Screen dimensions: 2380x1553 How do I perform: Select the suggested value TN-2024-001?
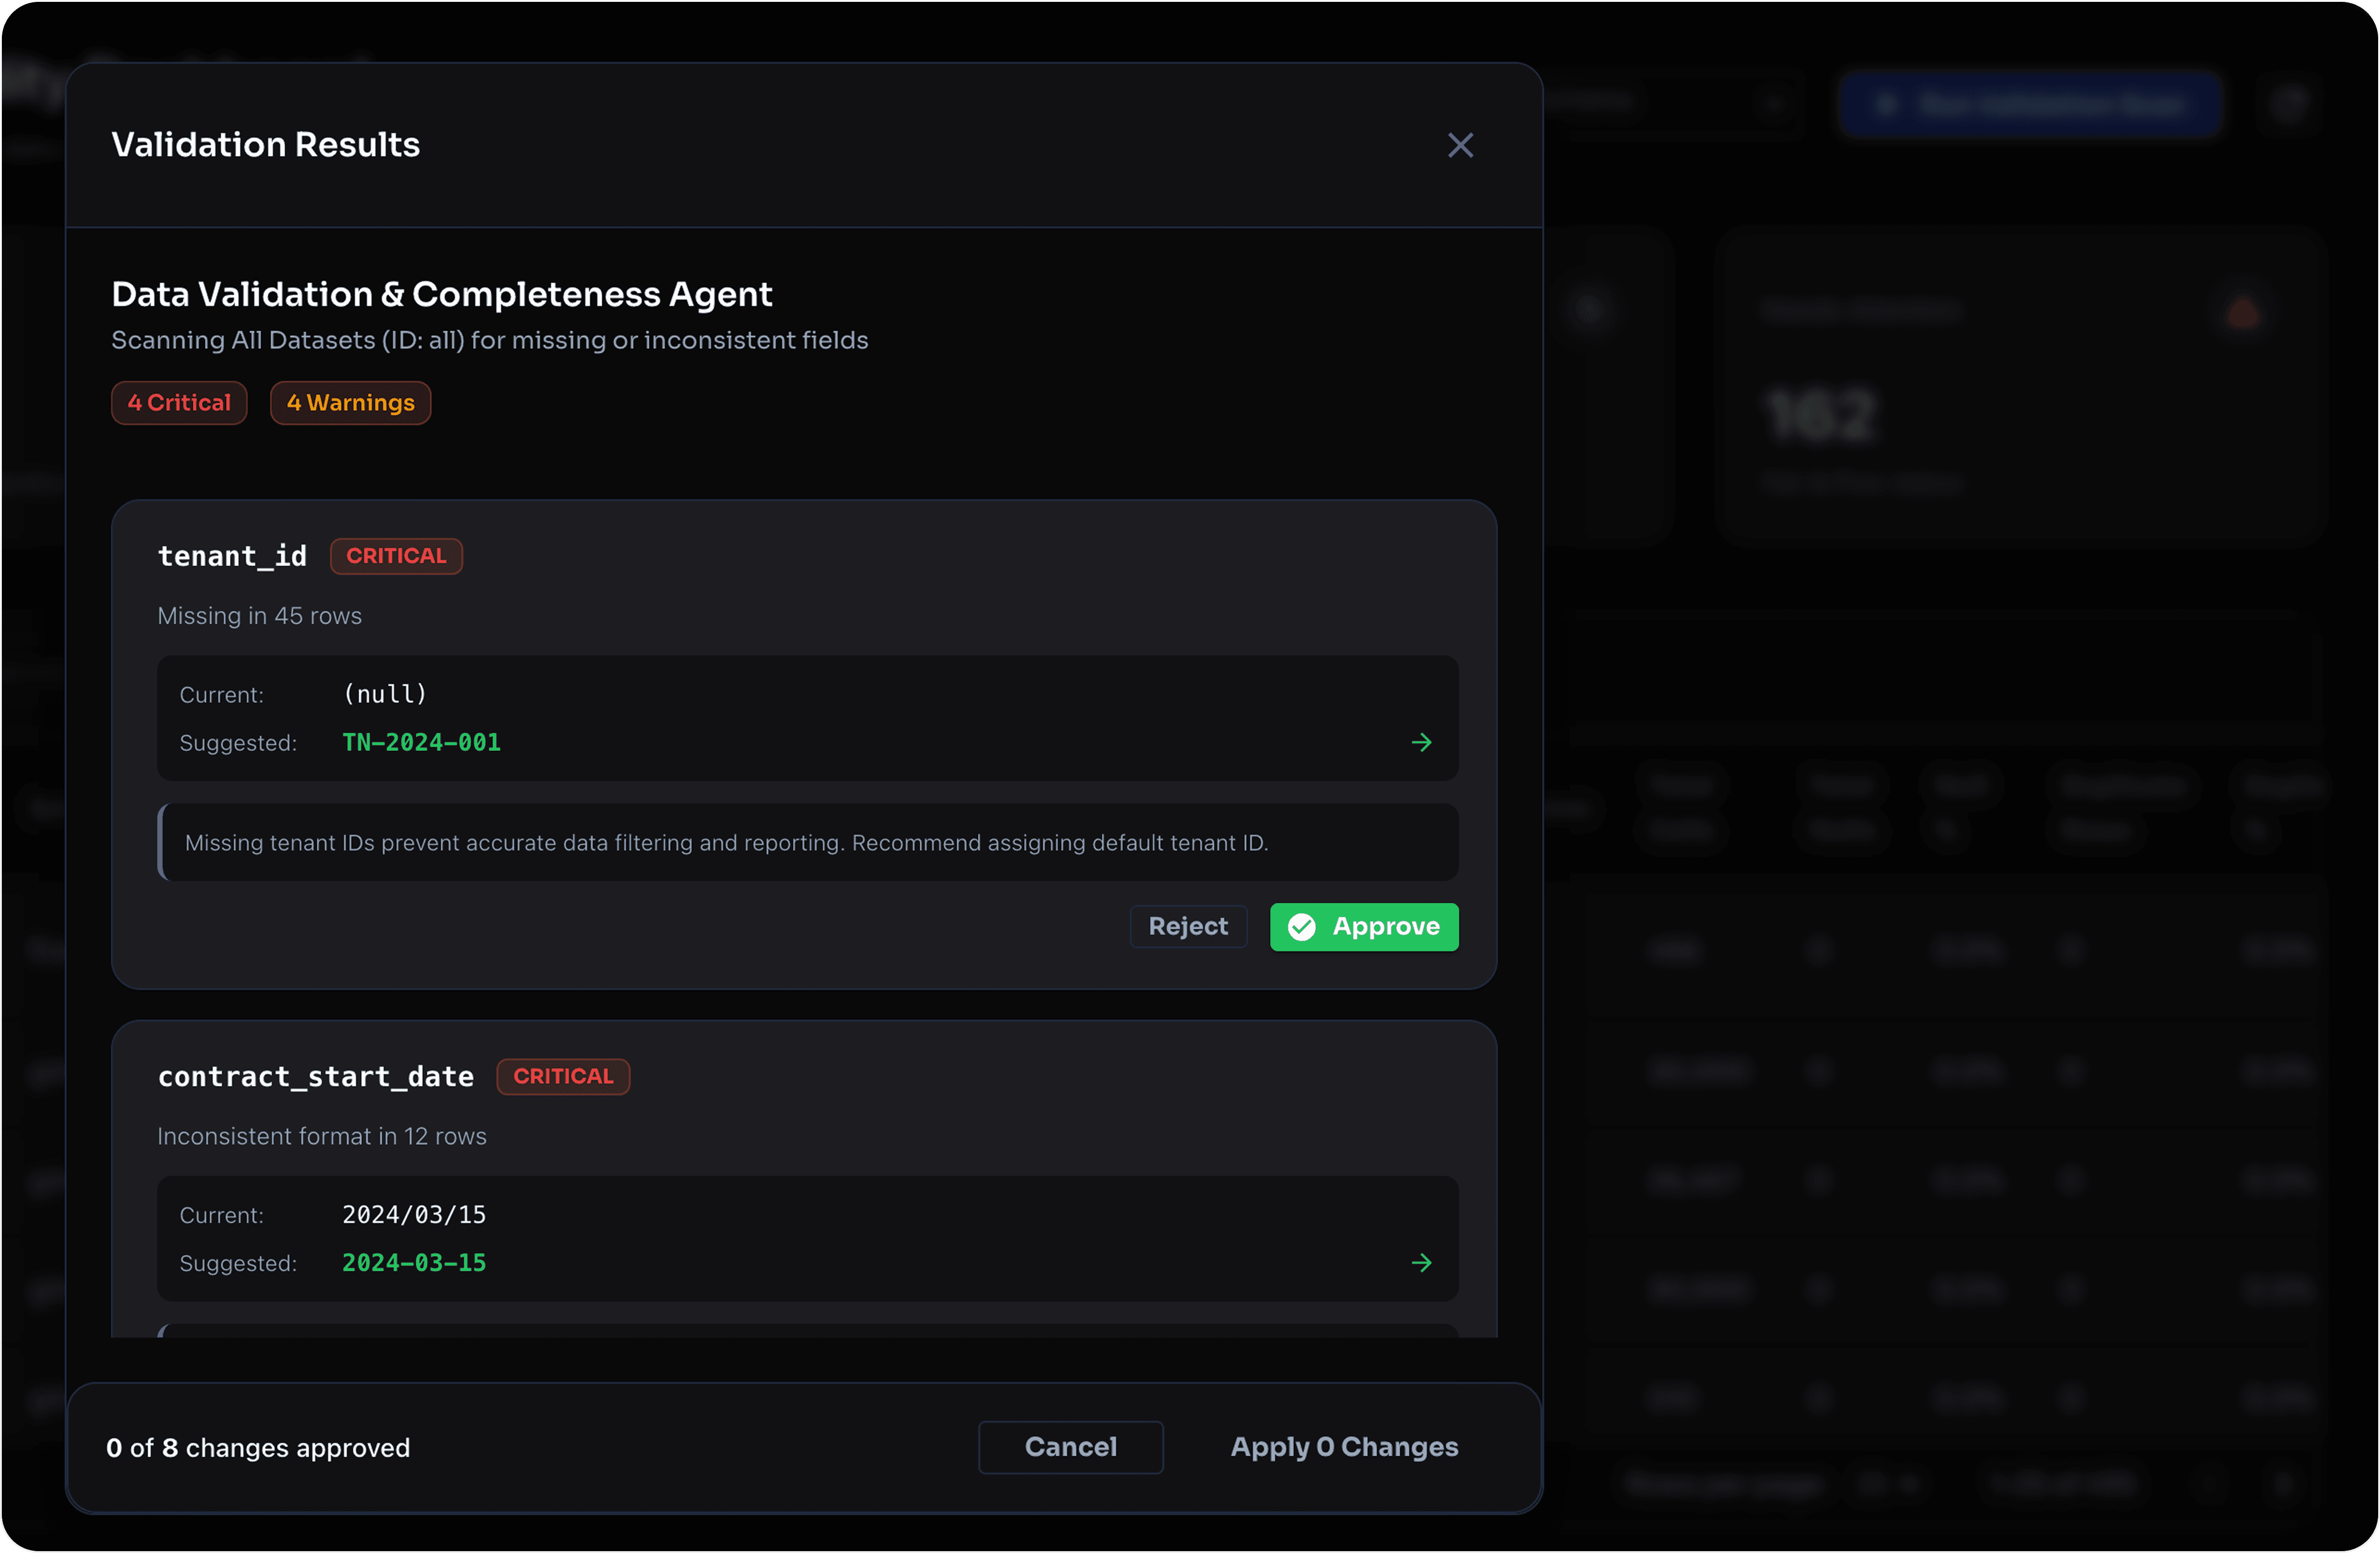pos(421,742)
